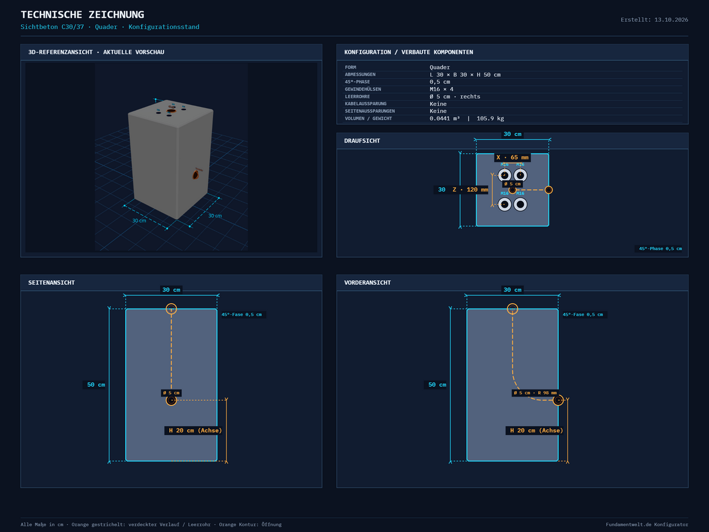
Task: Click the 'Fundamentwelt.de Konfigurator' footer text
Action: click(x=647, y=524)
